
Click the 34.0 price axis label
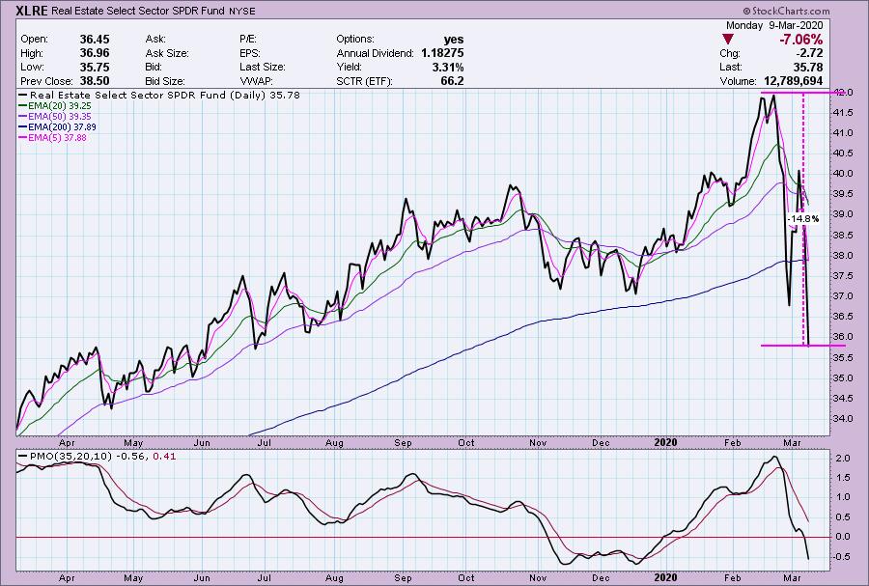842,418
